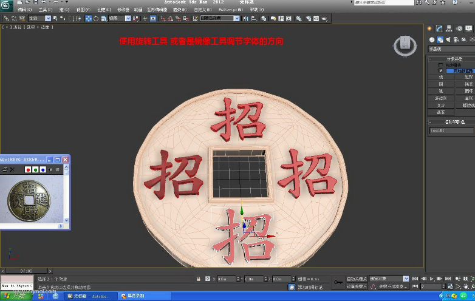The width and height of the screenshot is (475, 301).
Task: Click the ViewCube in the viewport
Action: [405, 46]
